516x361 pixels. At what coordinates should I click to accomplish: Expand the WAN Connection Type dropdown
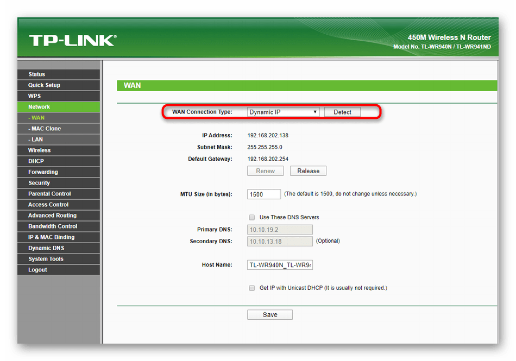pyautogui.click(x=283, y=112)
